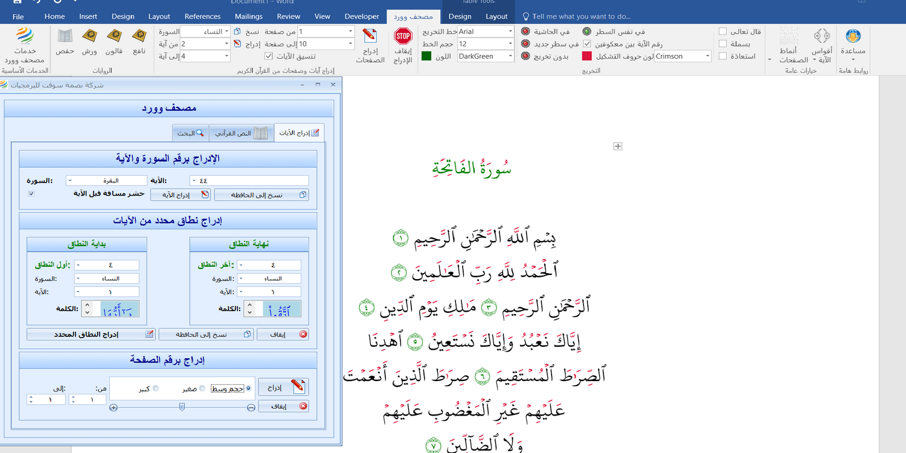Click إيقاف button in range section
906x453 pixels.
pyautogui.click(x=283, y=334)
